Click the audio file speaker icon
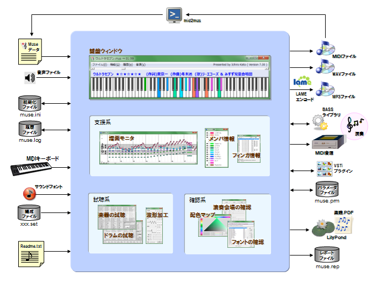The height and width of the screenshot is (282, 377). [x=29, y=77]
